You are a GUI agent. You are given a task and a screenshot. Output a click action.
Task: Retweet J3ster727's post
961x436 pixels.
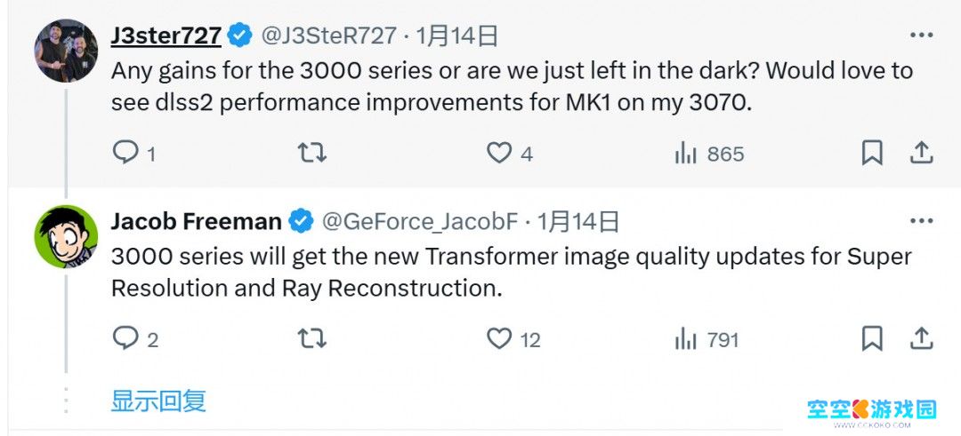click(311, 154)
